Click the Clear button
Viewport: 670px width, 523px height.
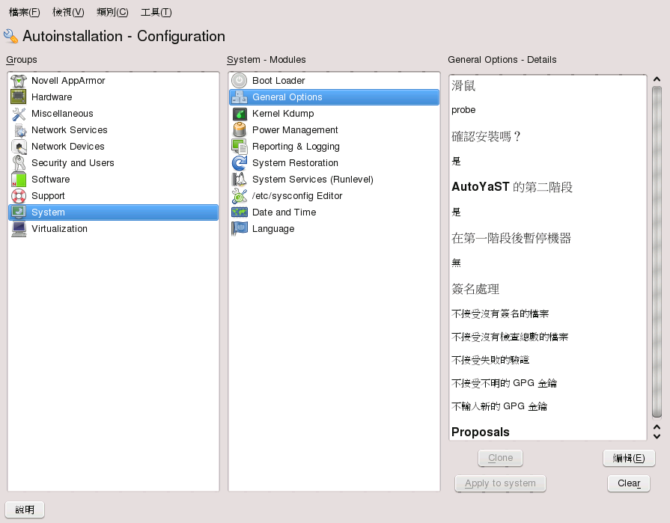click(x=629, y=483)
